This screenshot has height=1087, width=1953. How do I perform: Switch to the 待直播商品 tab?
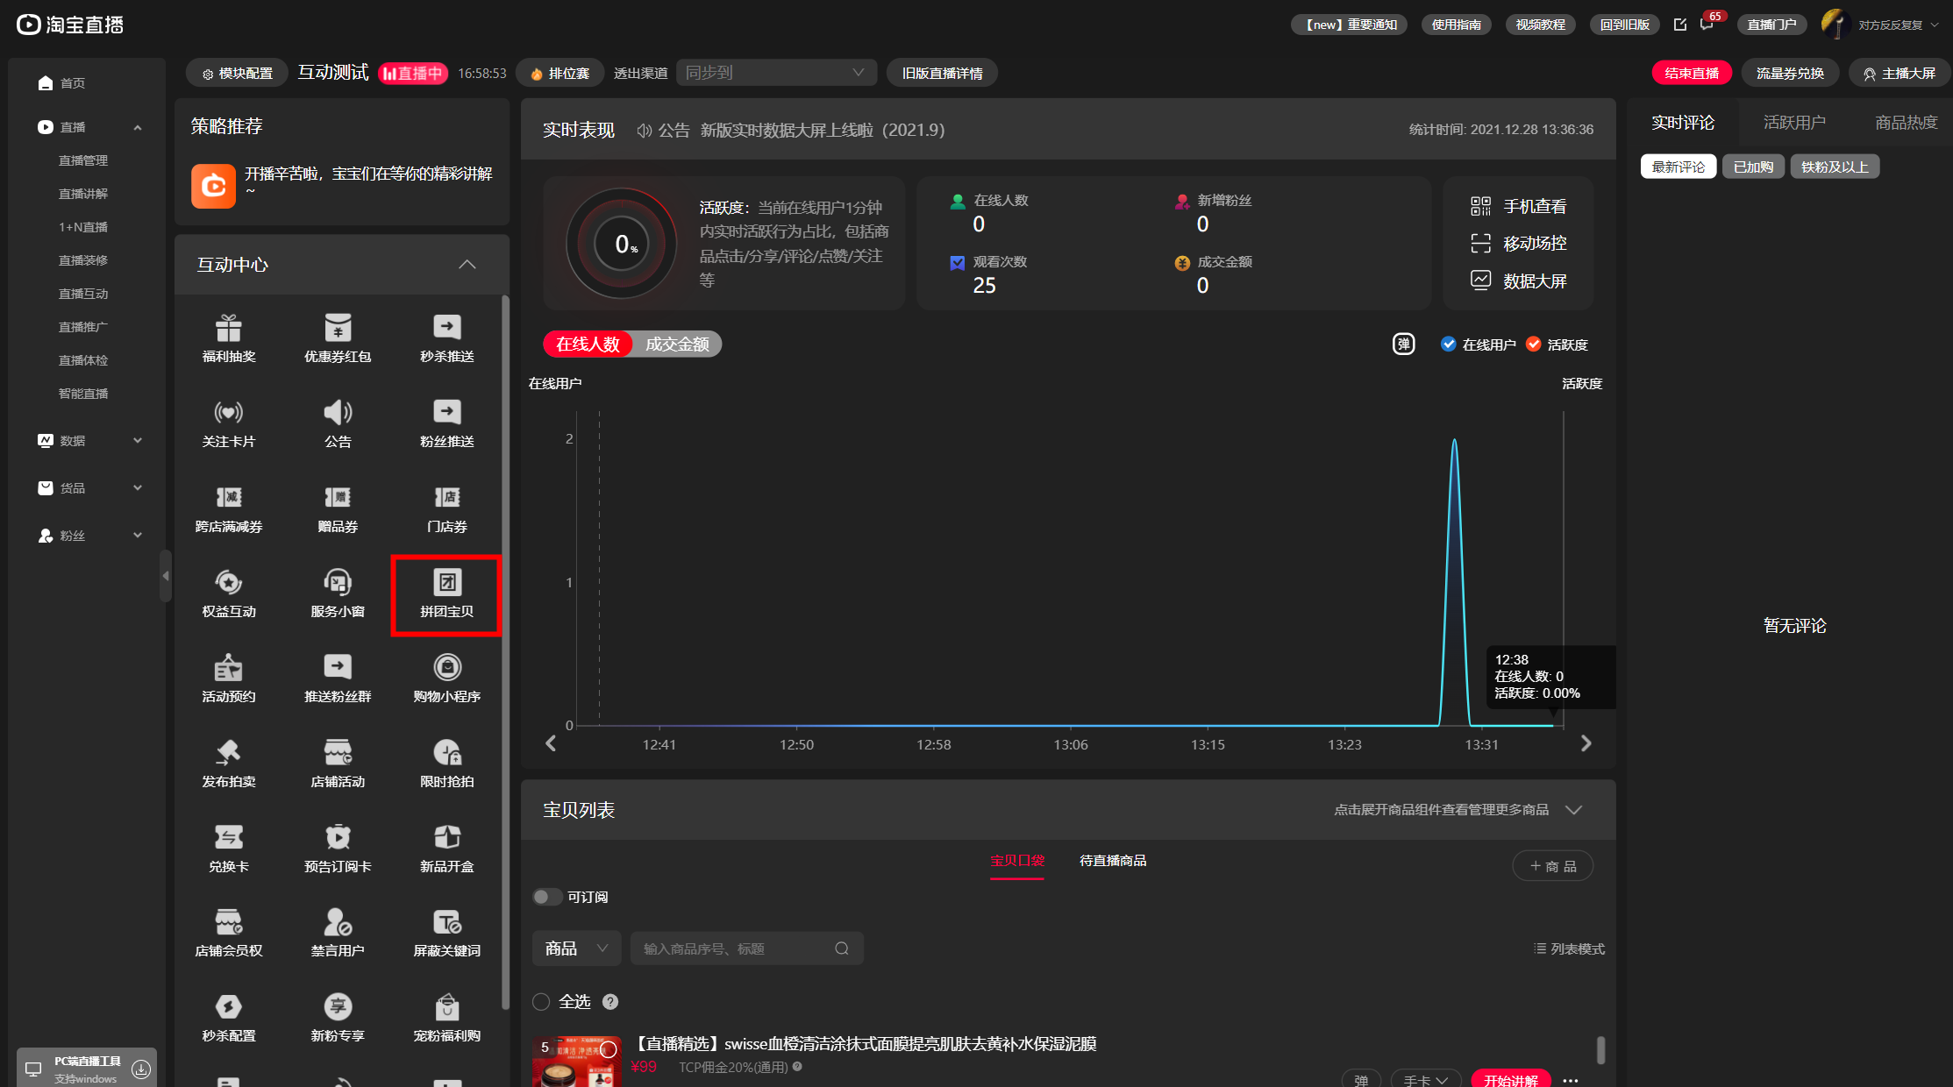coord(1112,861)
